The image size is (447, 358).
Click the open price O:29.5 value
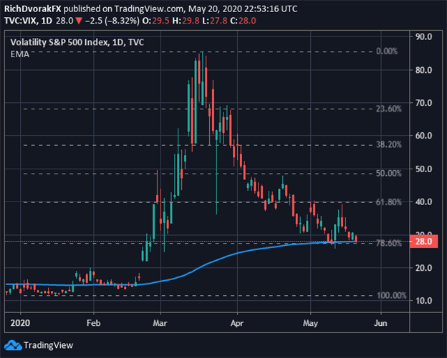155,21
